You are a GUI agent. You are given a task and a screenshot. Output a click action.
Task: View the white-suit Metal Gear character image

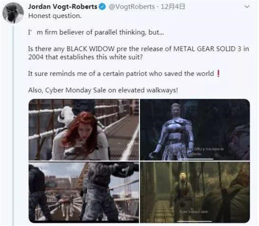click(195, 129)
